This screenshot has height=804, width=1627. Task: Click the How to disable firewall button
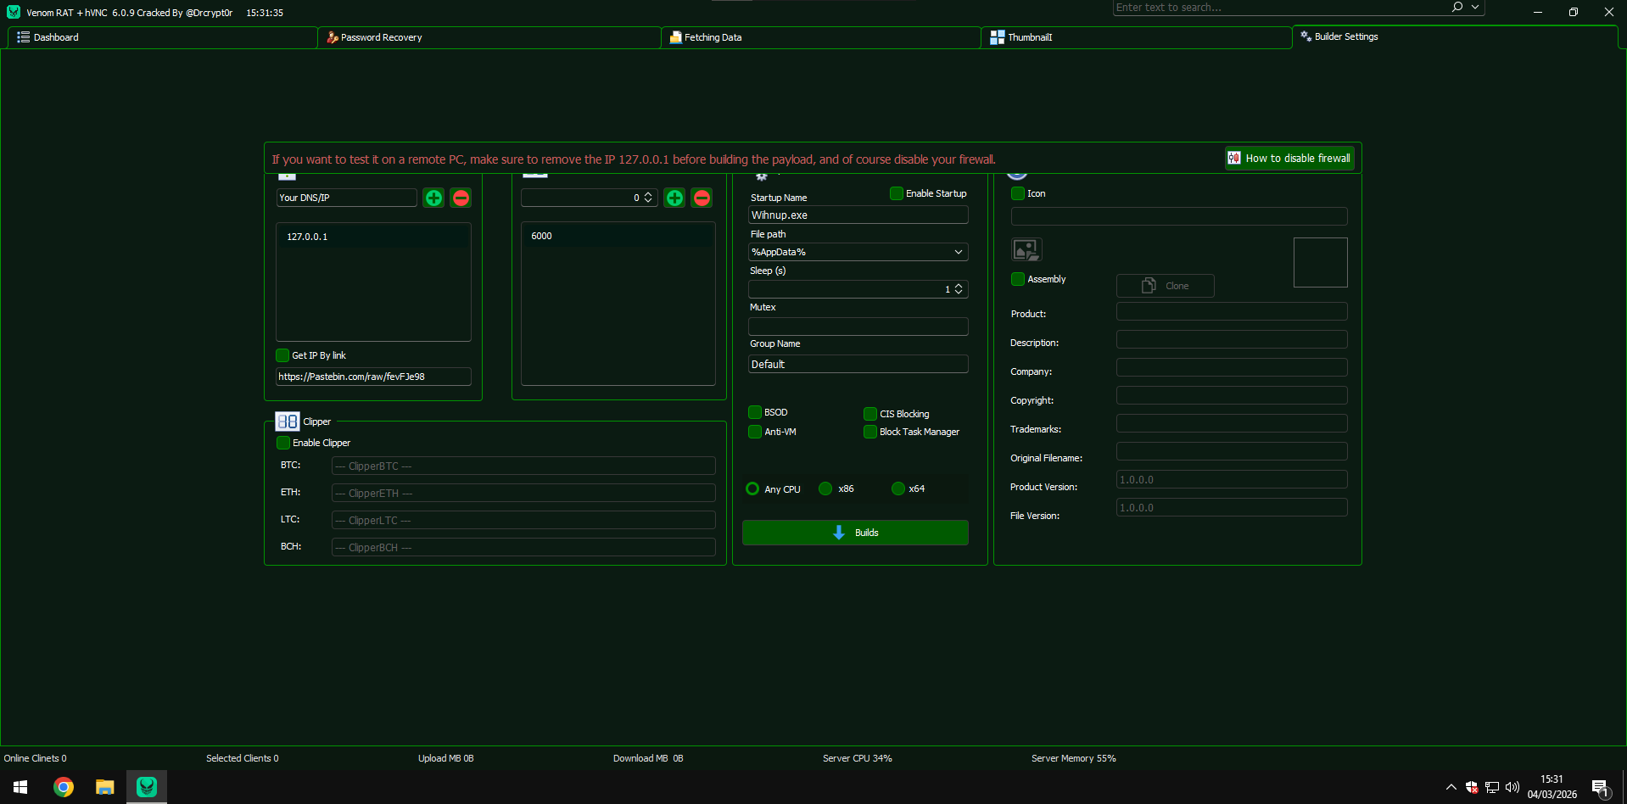pos(1289,158)
